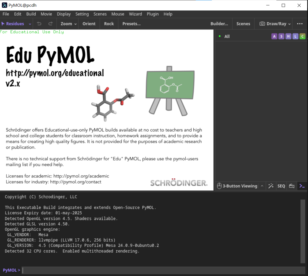Click the PyMOL command input field

[x=163, y=270]
